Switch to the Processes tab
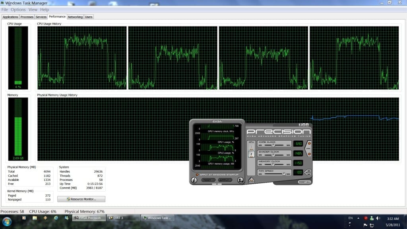Screen dimensions: 407x229 point(27,17)
